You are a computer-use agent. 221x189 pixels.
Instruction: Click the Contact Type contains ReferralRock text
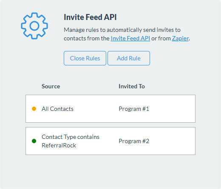(x=71, y=141)
